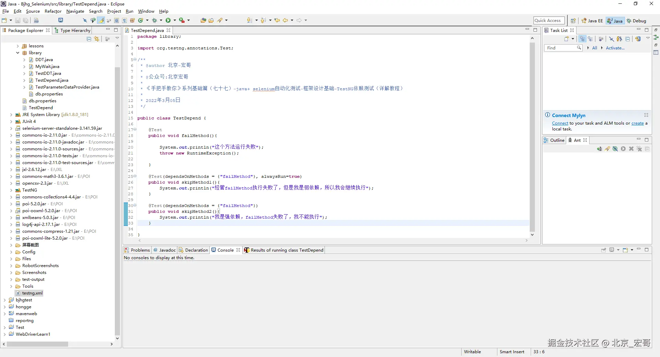Open the Run button dropdown arrow
The height and width of the screenshot is (357, 660).
[175, 21]
